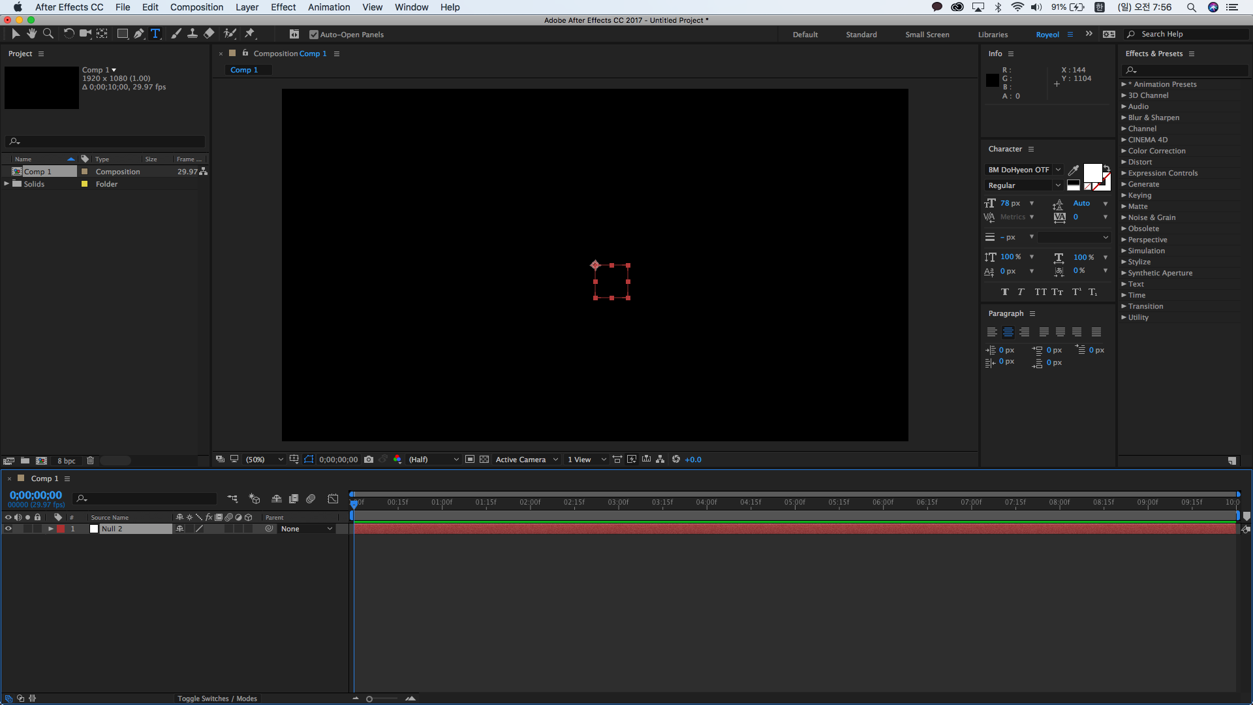The height and width of the screenshot is (705, 1253).
Task: Toggle Auto-Open Panels checkbox
Action: (314, 35)
